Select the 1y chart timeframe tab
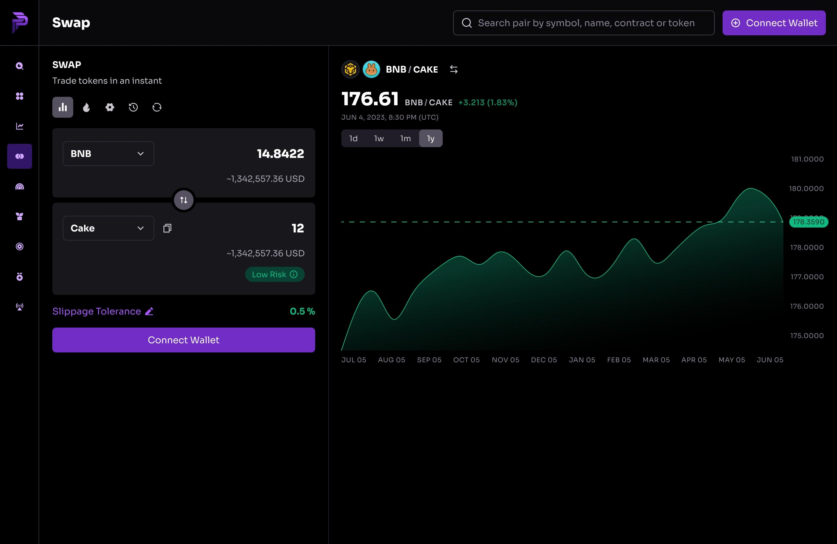This screenshot has height=544, width=837. coord(431,139)
